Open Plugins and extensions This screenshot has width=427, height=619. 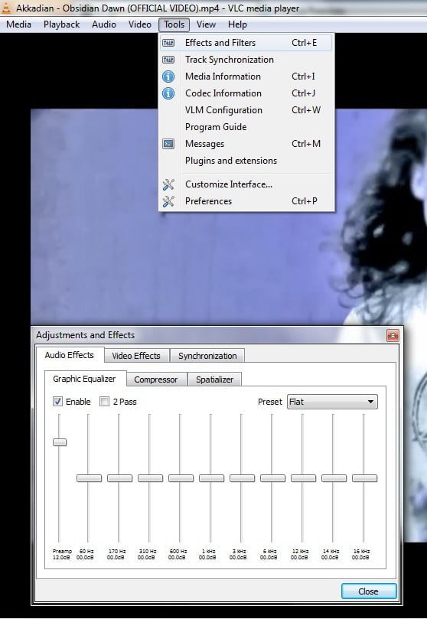coord(246,161)
